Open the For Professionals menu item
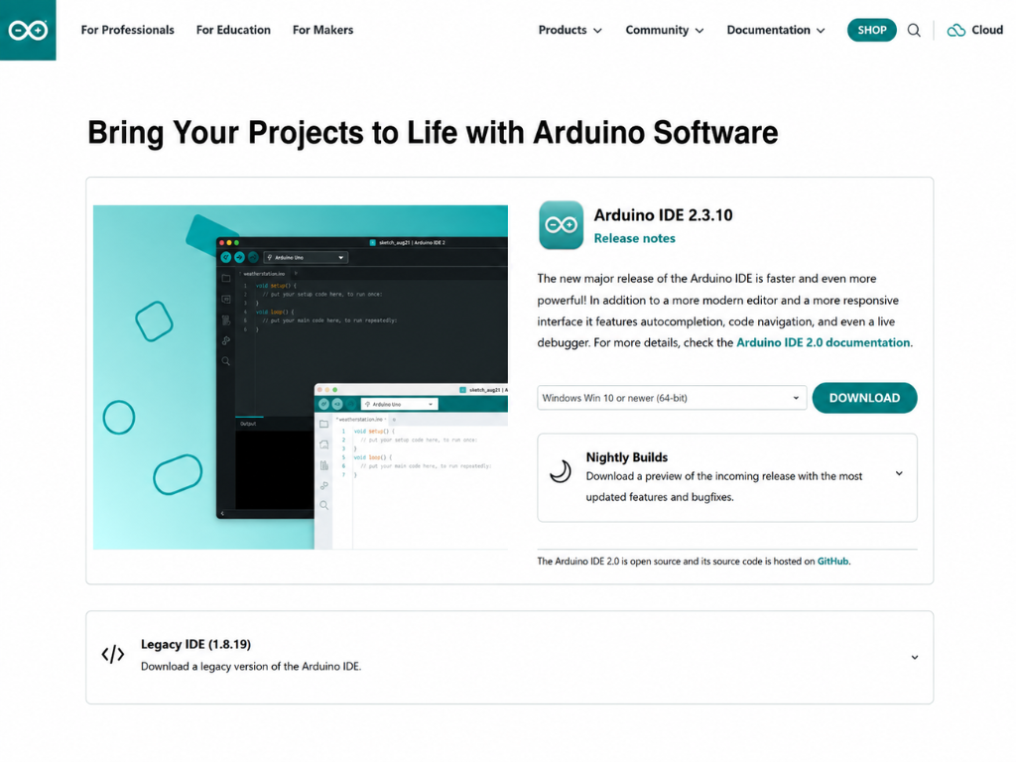1016x762 pixels. [128, 30]
